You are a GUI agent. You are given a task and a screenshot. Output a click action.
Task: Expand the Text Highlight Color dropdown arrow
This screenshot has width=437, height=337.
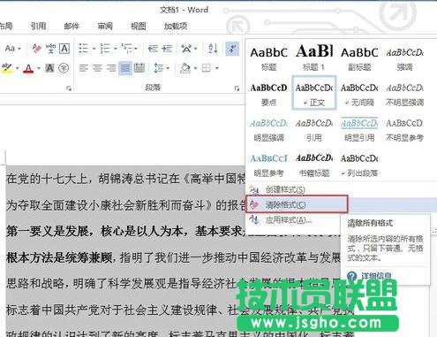pyautogui.click(x=17, y=68)
